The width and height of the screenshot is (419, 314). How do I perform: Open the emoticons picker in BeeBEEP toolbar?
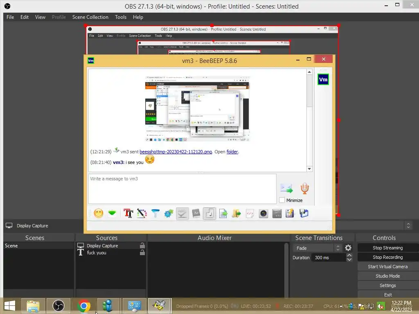click(x=98, y=213)
